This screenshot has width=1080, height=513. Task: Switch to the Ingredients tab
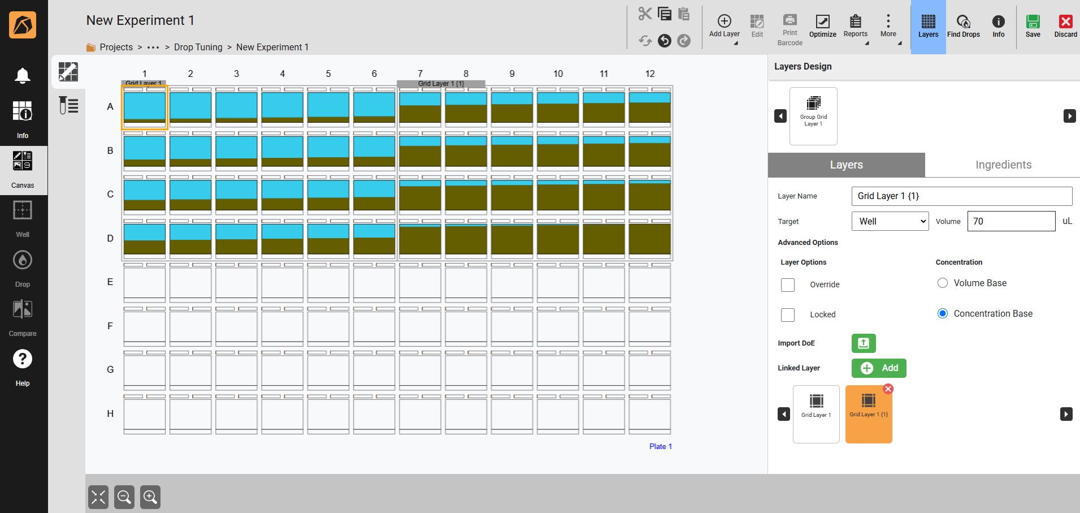(1003, 165)
